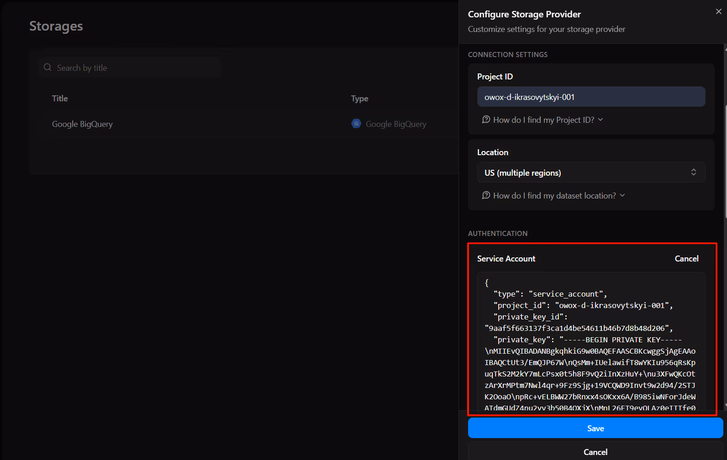Click the Google BigQuery type cell text
727x460 pixels.
[x=396, y=124]
